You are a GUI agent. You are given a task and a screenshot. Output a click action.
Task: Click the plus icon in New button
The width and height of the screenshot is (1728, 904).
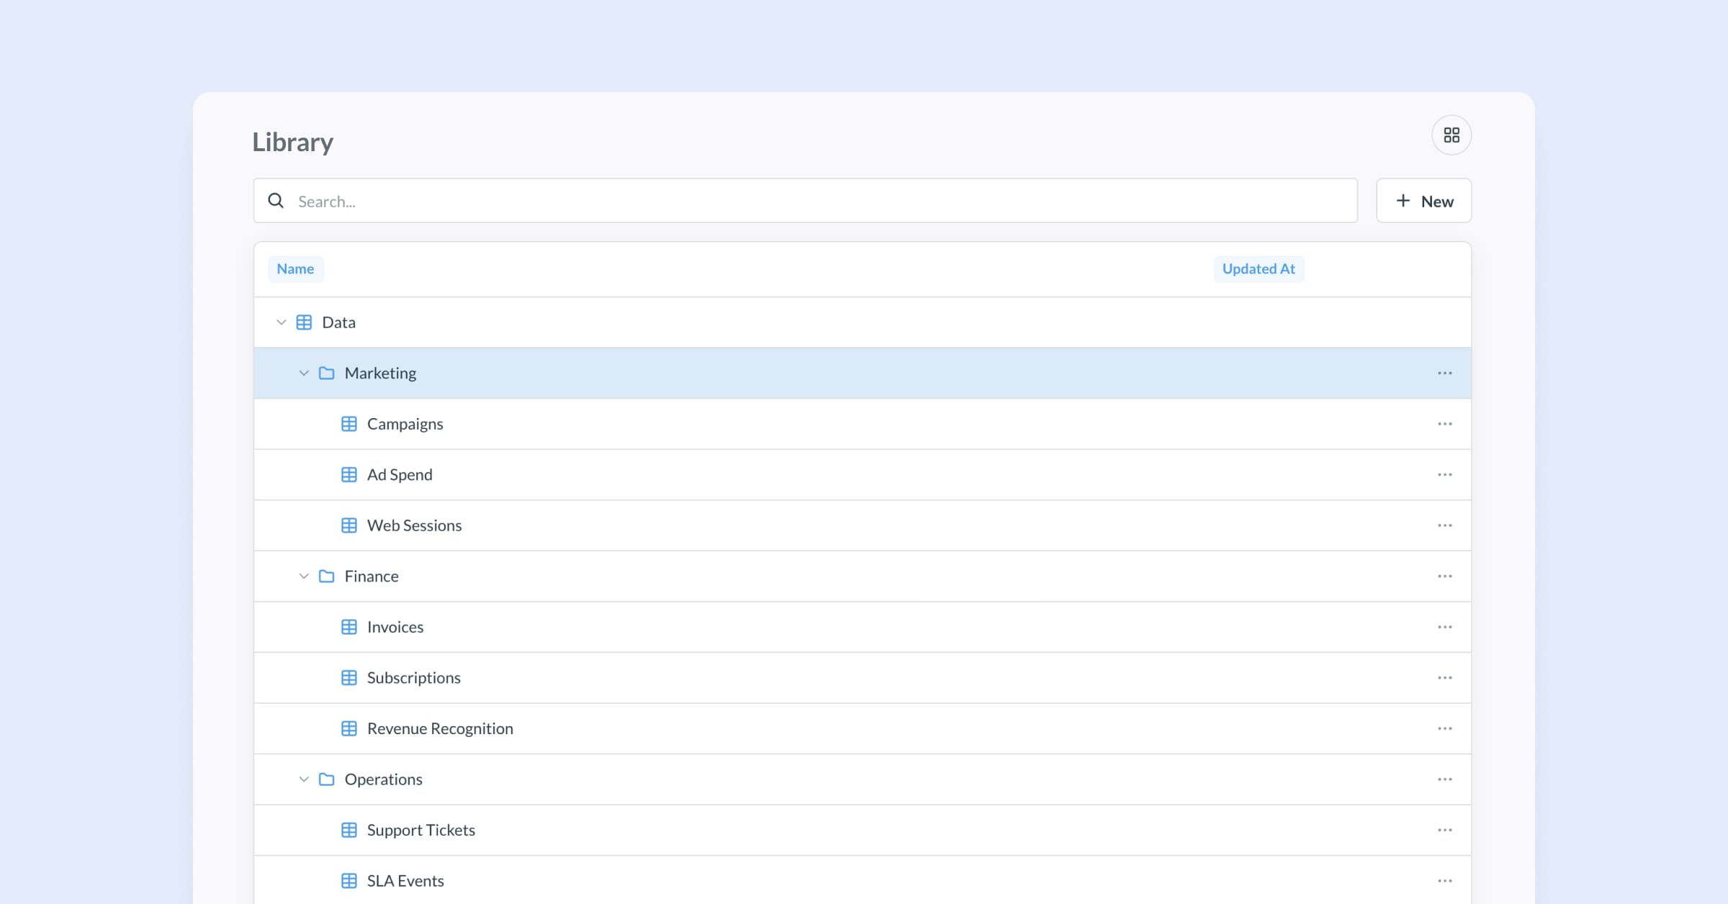1403,201
